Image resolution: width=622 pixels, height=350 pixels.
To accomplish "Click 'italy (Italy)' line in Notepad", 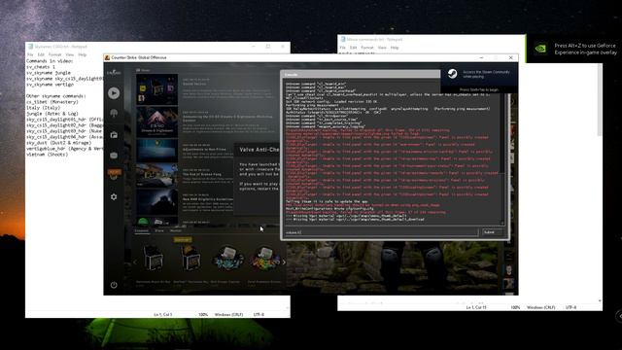I will 43,108.
